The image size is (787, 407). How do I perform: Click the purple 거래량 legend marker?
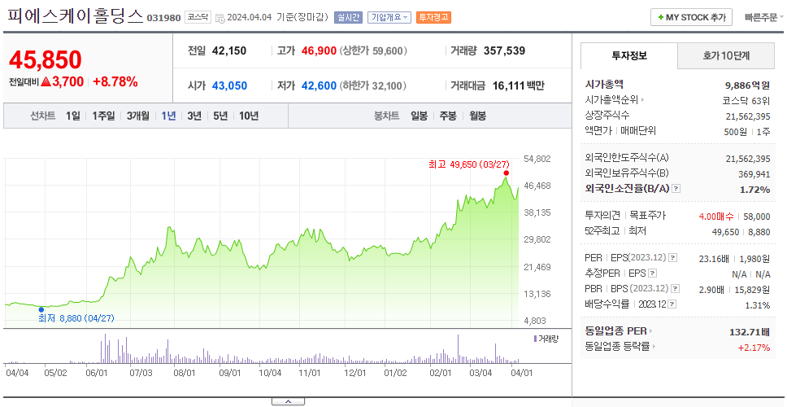[x=535, y=339]
